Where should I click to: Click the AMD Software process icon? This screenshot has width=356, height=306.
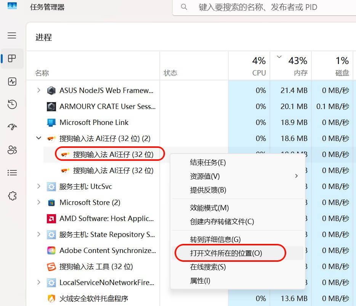coord(51,219)
